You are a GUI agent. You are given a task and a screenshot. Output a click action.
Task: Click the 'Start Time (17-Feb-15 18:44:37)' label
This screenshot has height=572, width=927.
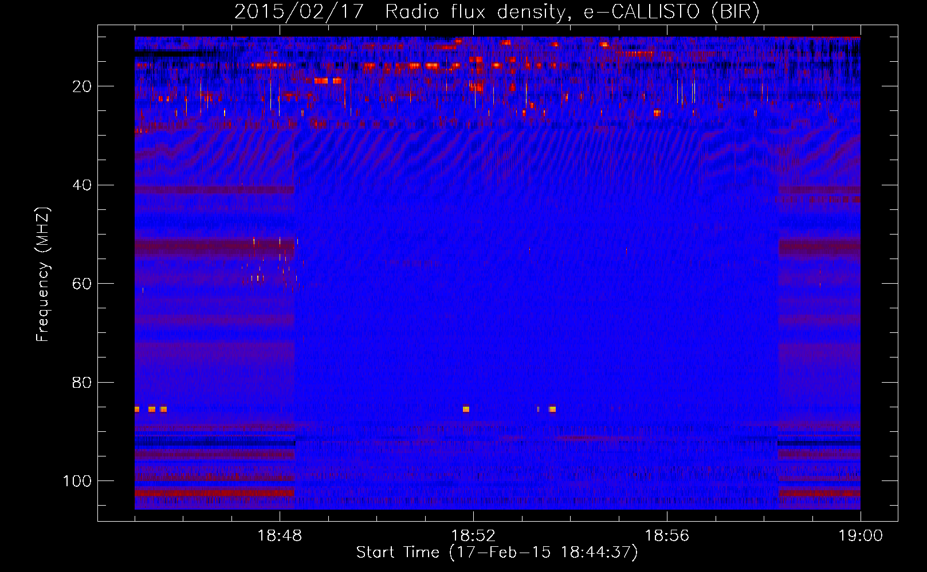[x=497, y=553]
